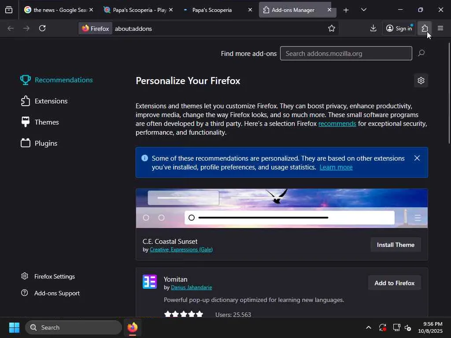Open Darius Jahandarie author link

click(x=191, y=287)
